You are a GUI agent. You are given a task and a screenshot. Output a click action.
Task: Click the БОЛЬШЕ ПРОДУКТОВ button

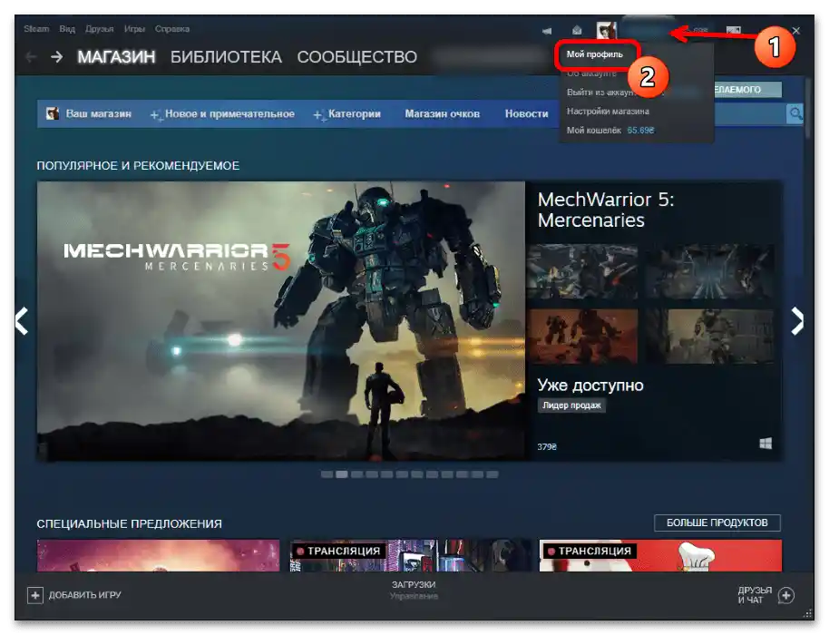717,523
